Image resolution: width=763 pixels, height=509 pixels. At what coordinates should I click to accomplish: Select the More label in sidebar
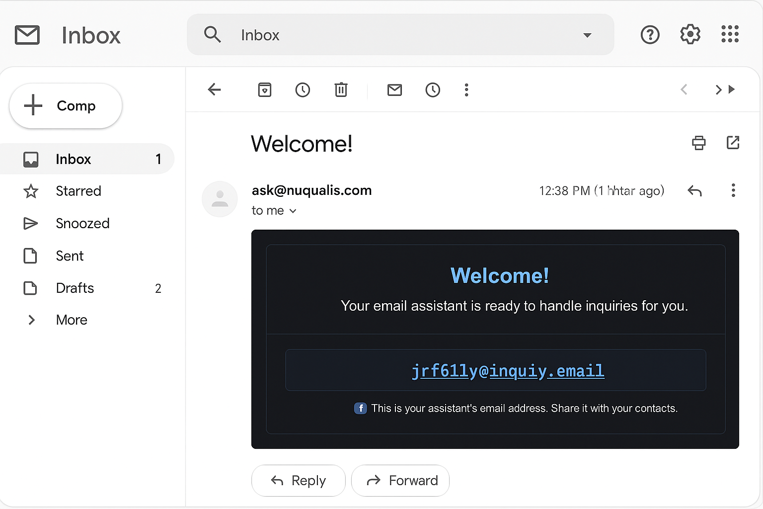tap(72, 320)
